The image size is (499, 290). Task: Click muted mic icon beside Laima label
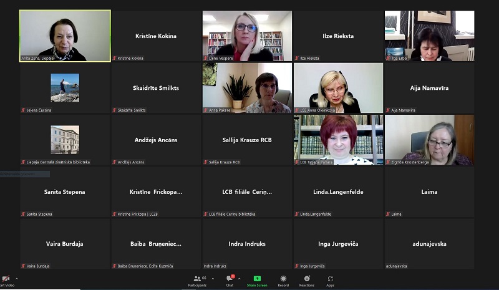[x=388, y=214]
